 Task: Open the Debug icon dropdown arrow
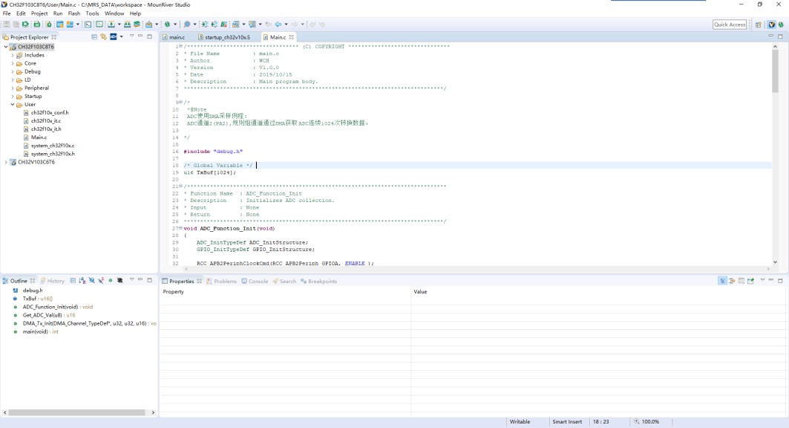[175, 25]
